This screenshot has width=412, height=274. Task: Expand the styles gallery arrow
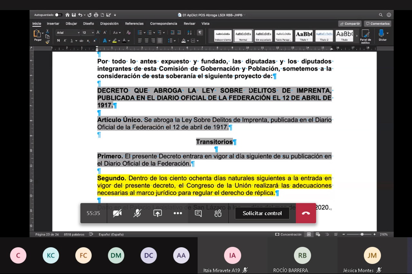point(357,36)
